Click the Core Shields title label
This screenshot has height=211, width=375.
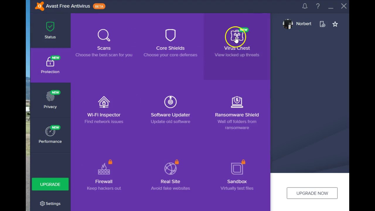170,48
